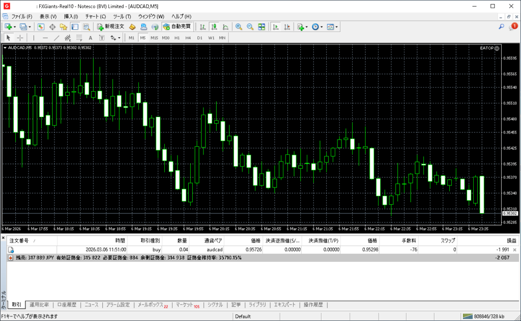This screenshot has height=321, width=521.
Task: Zoom out on the chart
Action: tap(250, 26)
